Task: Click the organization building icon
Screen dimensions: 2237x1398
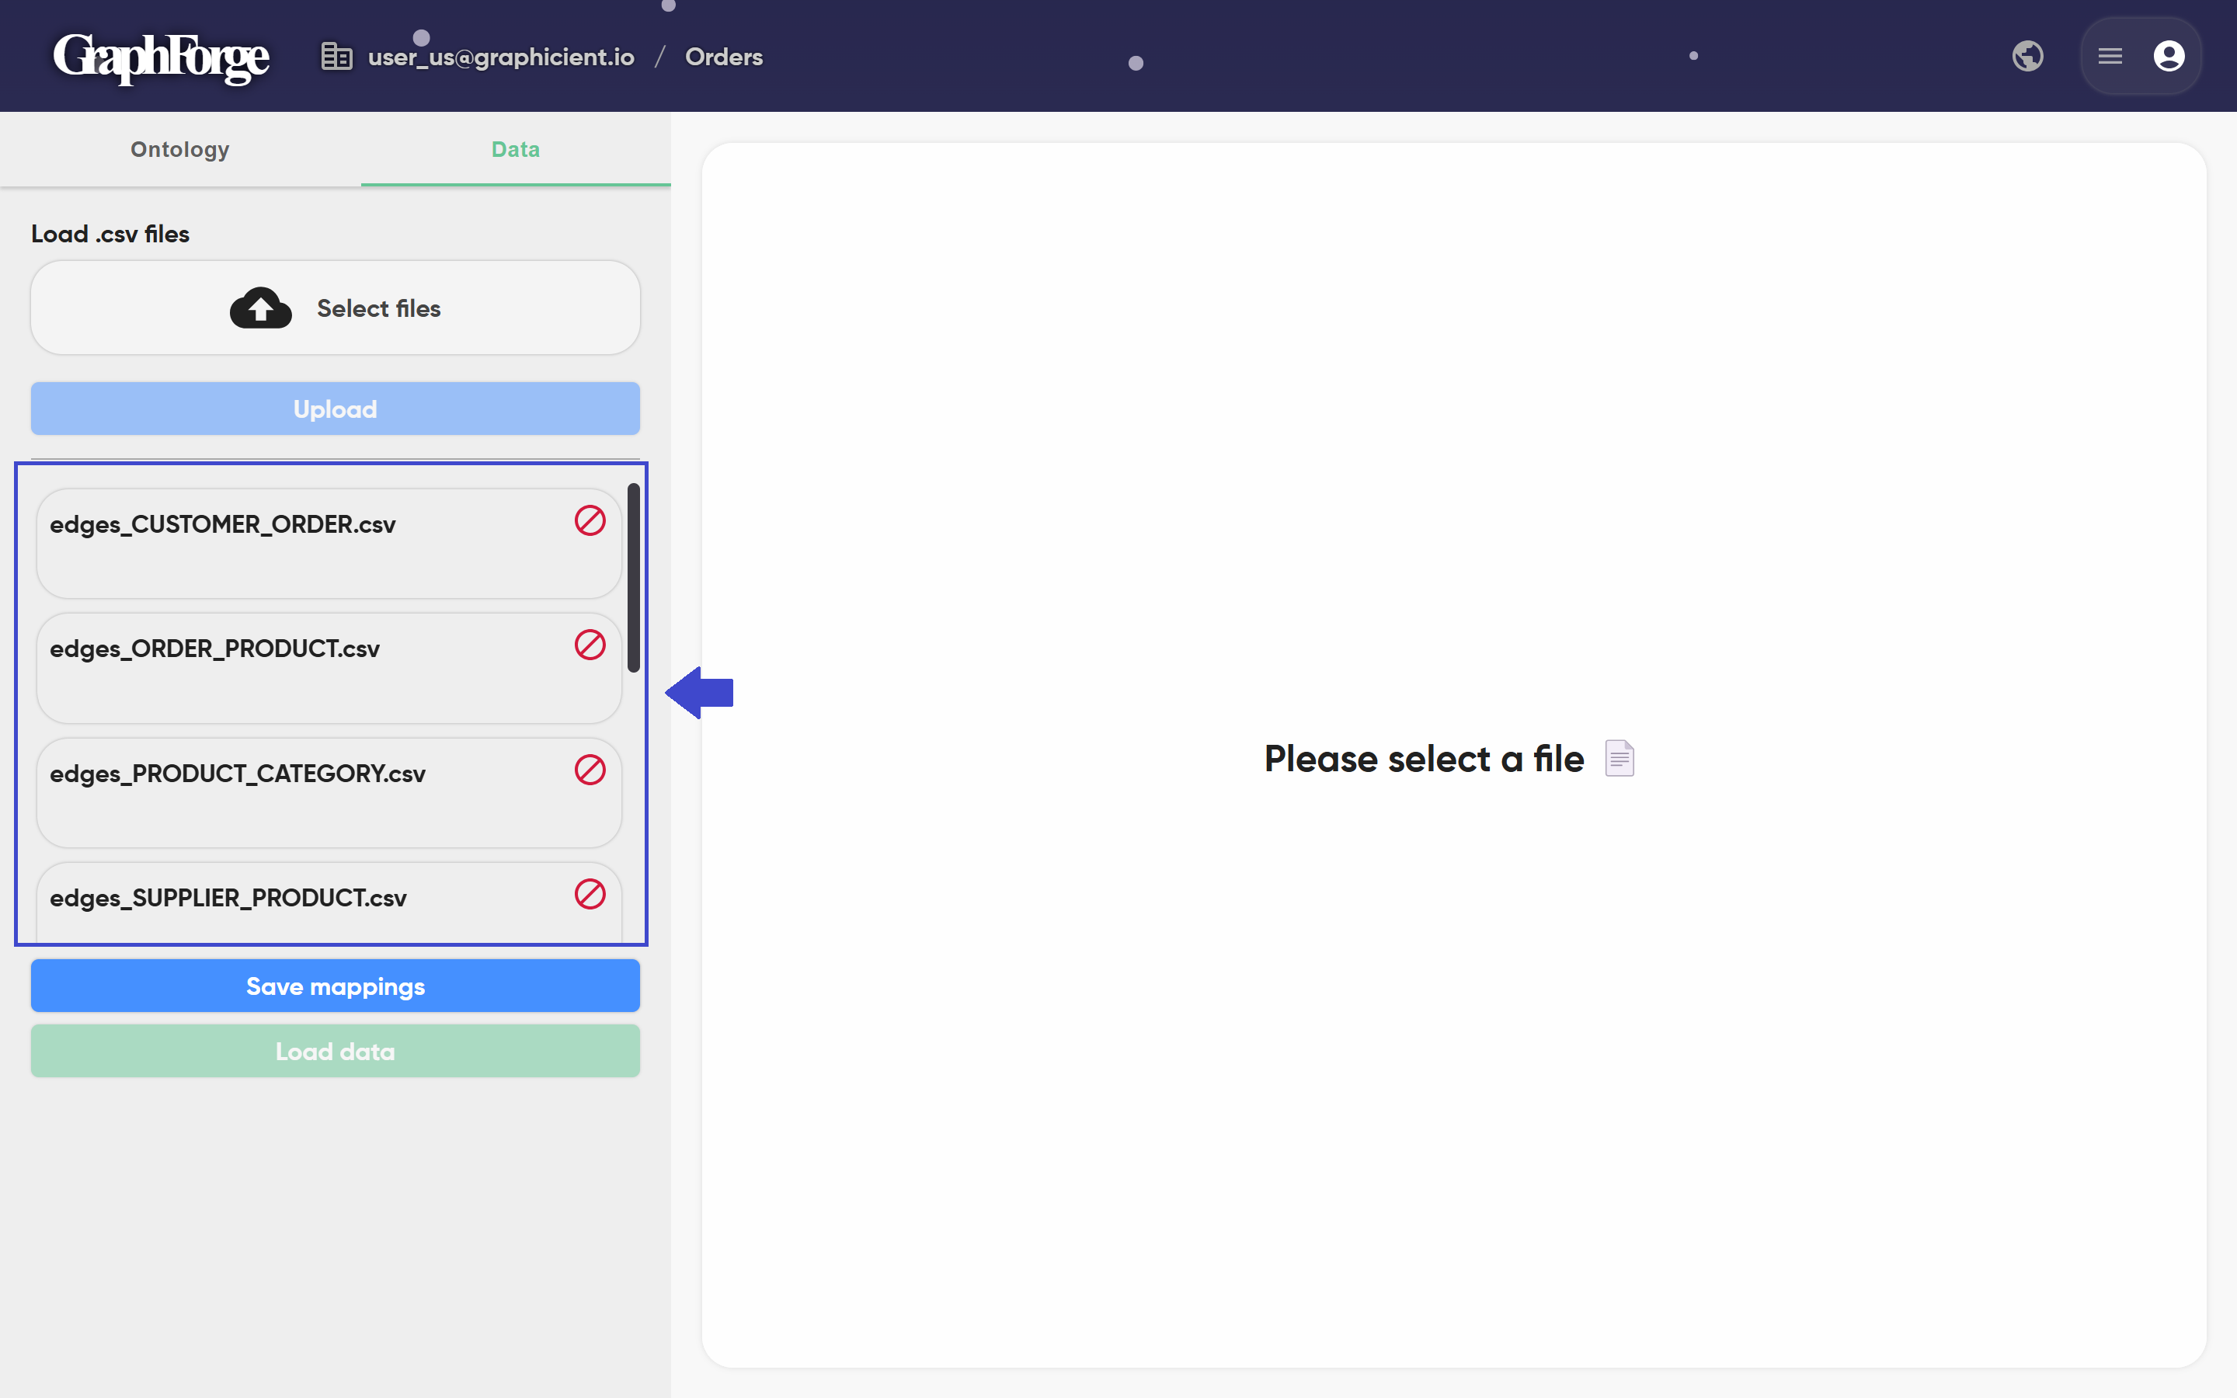Action: pos(336,57)
